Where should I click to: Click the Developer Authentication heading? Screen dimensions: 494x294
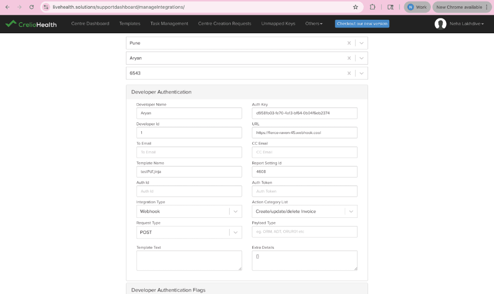click(x=161, y=92)
